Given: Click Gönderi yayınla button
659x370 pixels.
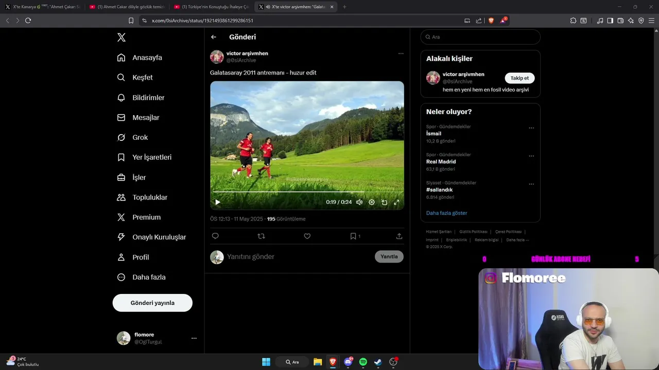Looking at the screenshot, I should (x=152, y=303).
